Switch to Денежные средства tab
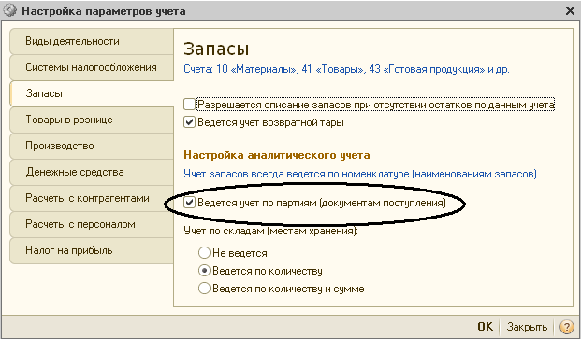The image size is (581, 339). pyautogui.click(x=92, y=172)
